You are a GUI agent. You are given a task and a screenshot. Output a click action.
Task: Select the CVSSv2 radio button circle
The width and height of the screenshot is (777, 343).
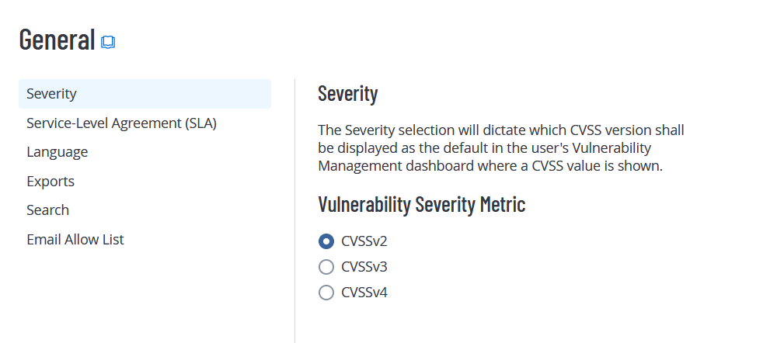[x=326, y=241]
